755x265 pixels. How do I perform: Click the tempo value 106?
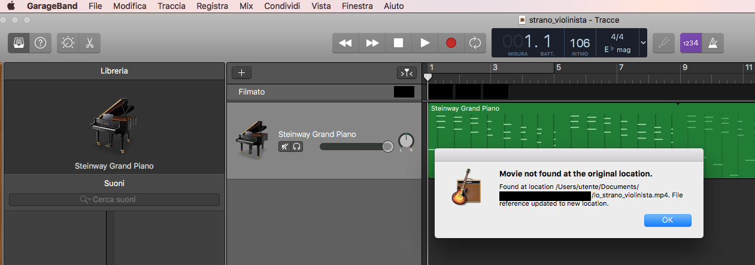tap(580, 43)
